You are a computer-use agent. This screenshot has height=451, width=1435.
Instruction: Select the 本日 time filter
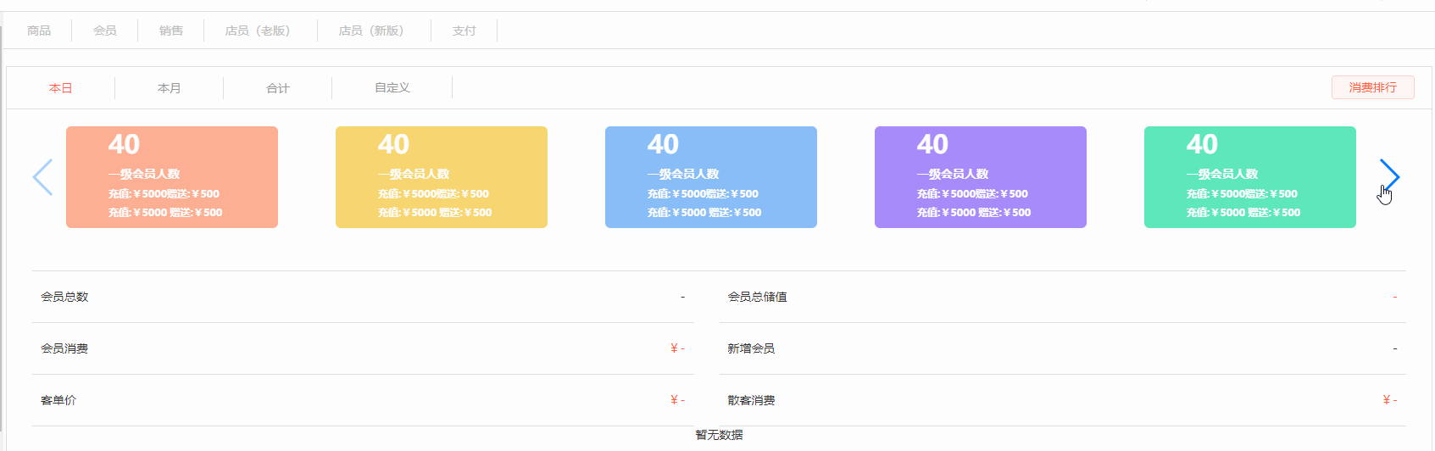point(61,88)
